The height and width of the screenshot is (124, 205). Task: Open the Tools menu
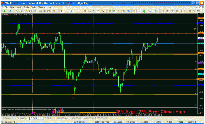point(33,7)
